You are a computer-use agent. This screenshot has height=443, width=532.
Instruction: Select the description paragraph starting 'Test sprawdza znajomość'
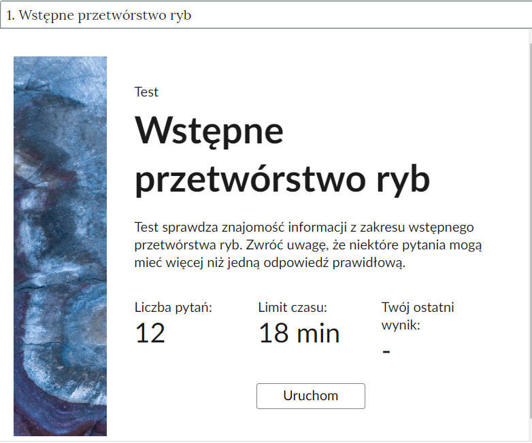[308, 245]
